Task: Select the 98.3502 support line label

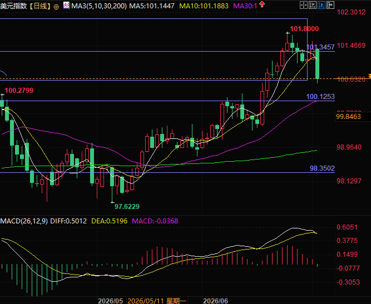Action: 322,168
